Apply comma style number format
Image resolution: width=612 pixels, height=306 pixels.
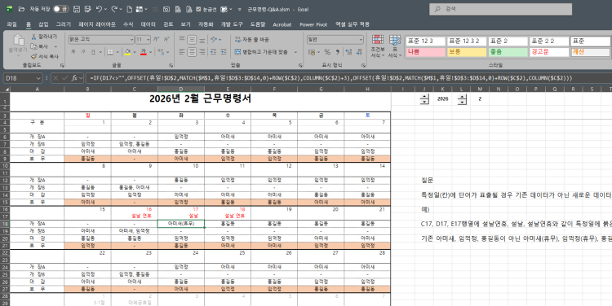337,52
